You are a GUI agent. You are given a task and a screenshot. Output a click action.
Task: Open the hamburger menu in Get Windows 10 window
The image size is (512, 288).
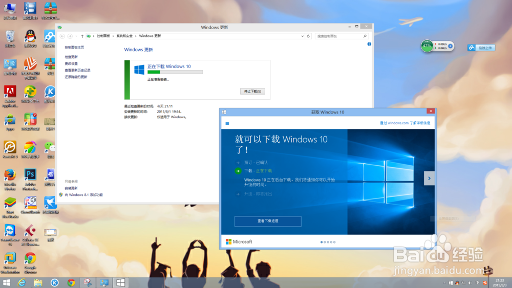coord(227,123)
